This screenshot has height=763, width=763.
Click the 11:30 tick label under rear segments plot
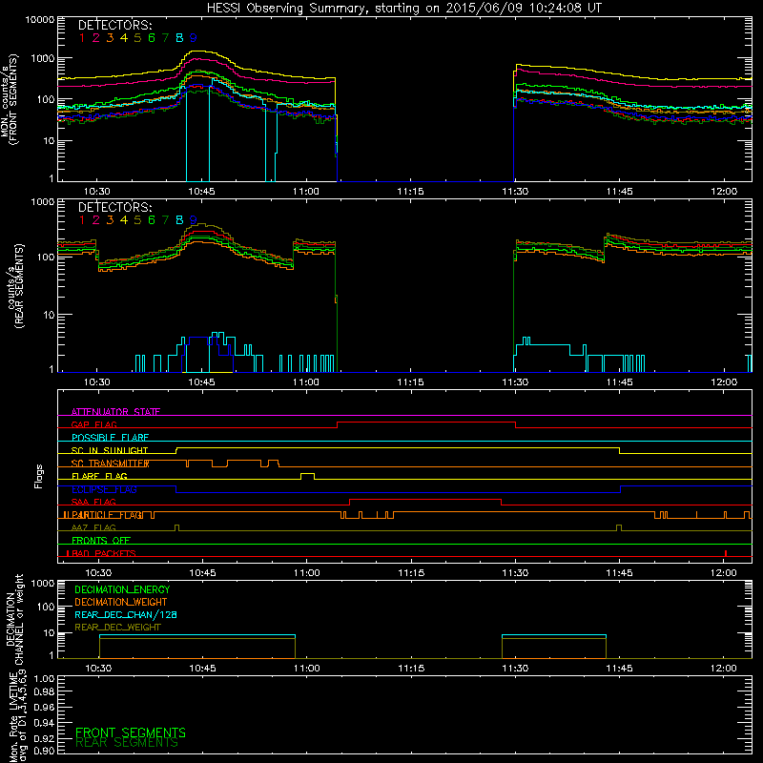pos(515,382)
